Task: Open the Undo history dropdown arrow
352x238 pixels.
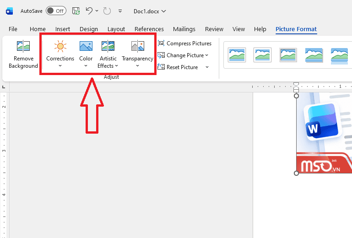Action: tap(97, 11)
